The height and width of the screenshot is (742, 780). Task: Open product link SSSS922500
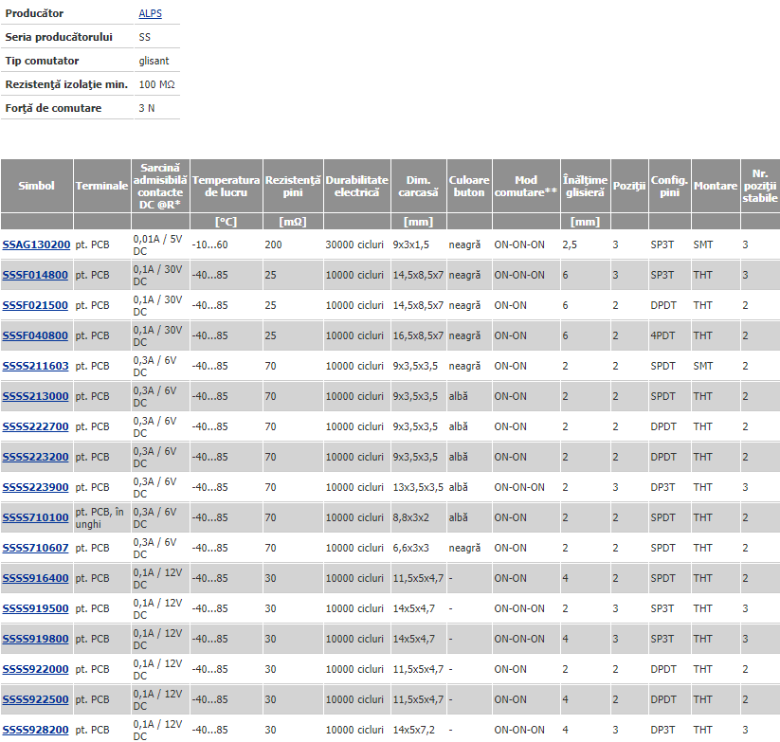click(x=36, y=699)
